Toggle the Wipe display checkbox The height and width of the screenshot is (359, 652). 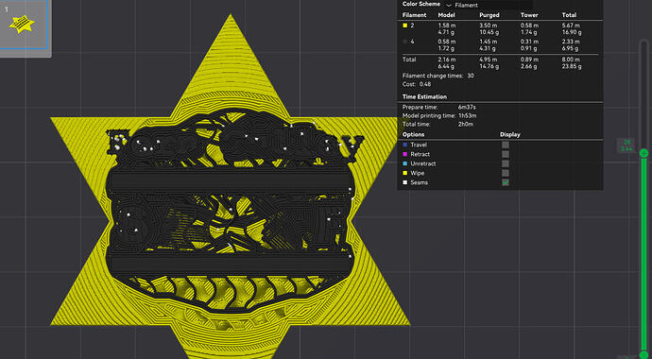tap(506, 173)
